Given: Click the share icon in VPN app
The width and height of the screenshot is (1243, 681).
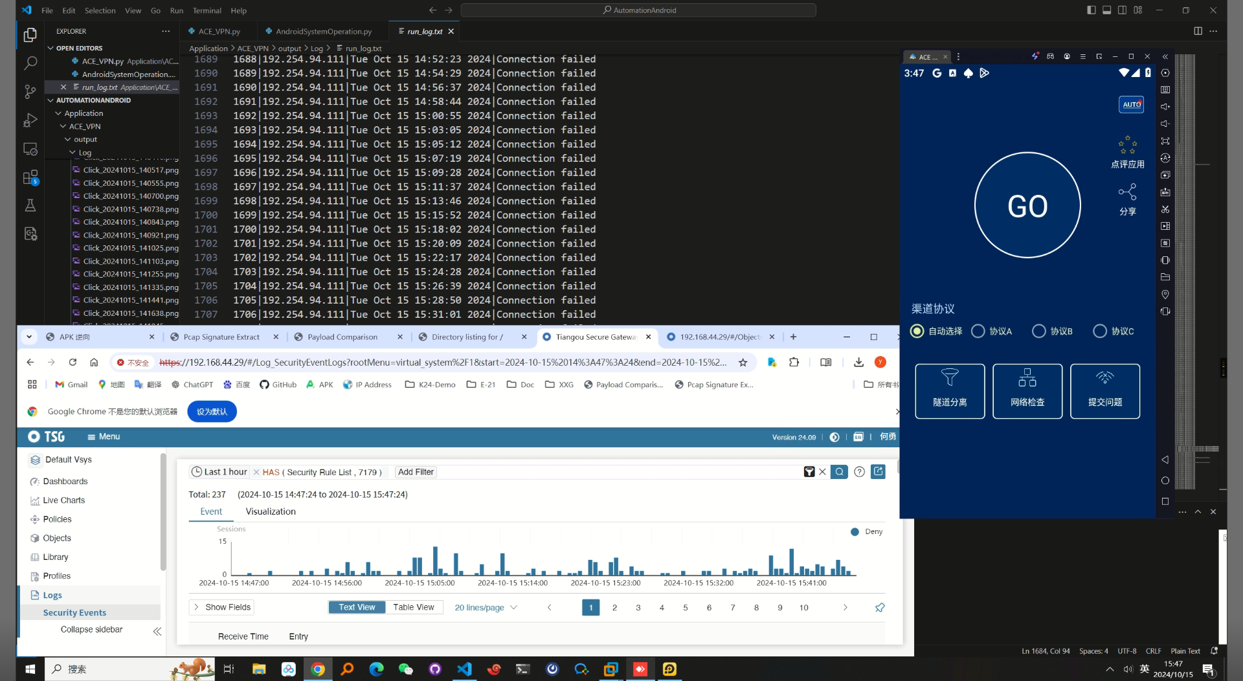Looking at the screenshot, I should (x=1127, y=192).
